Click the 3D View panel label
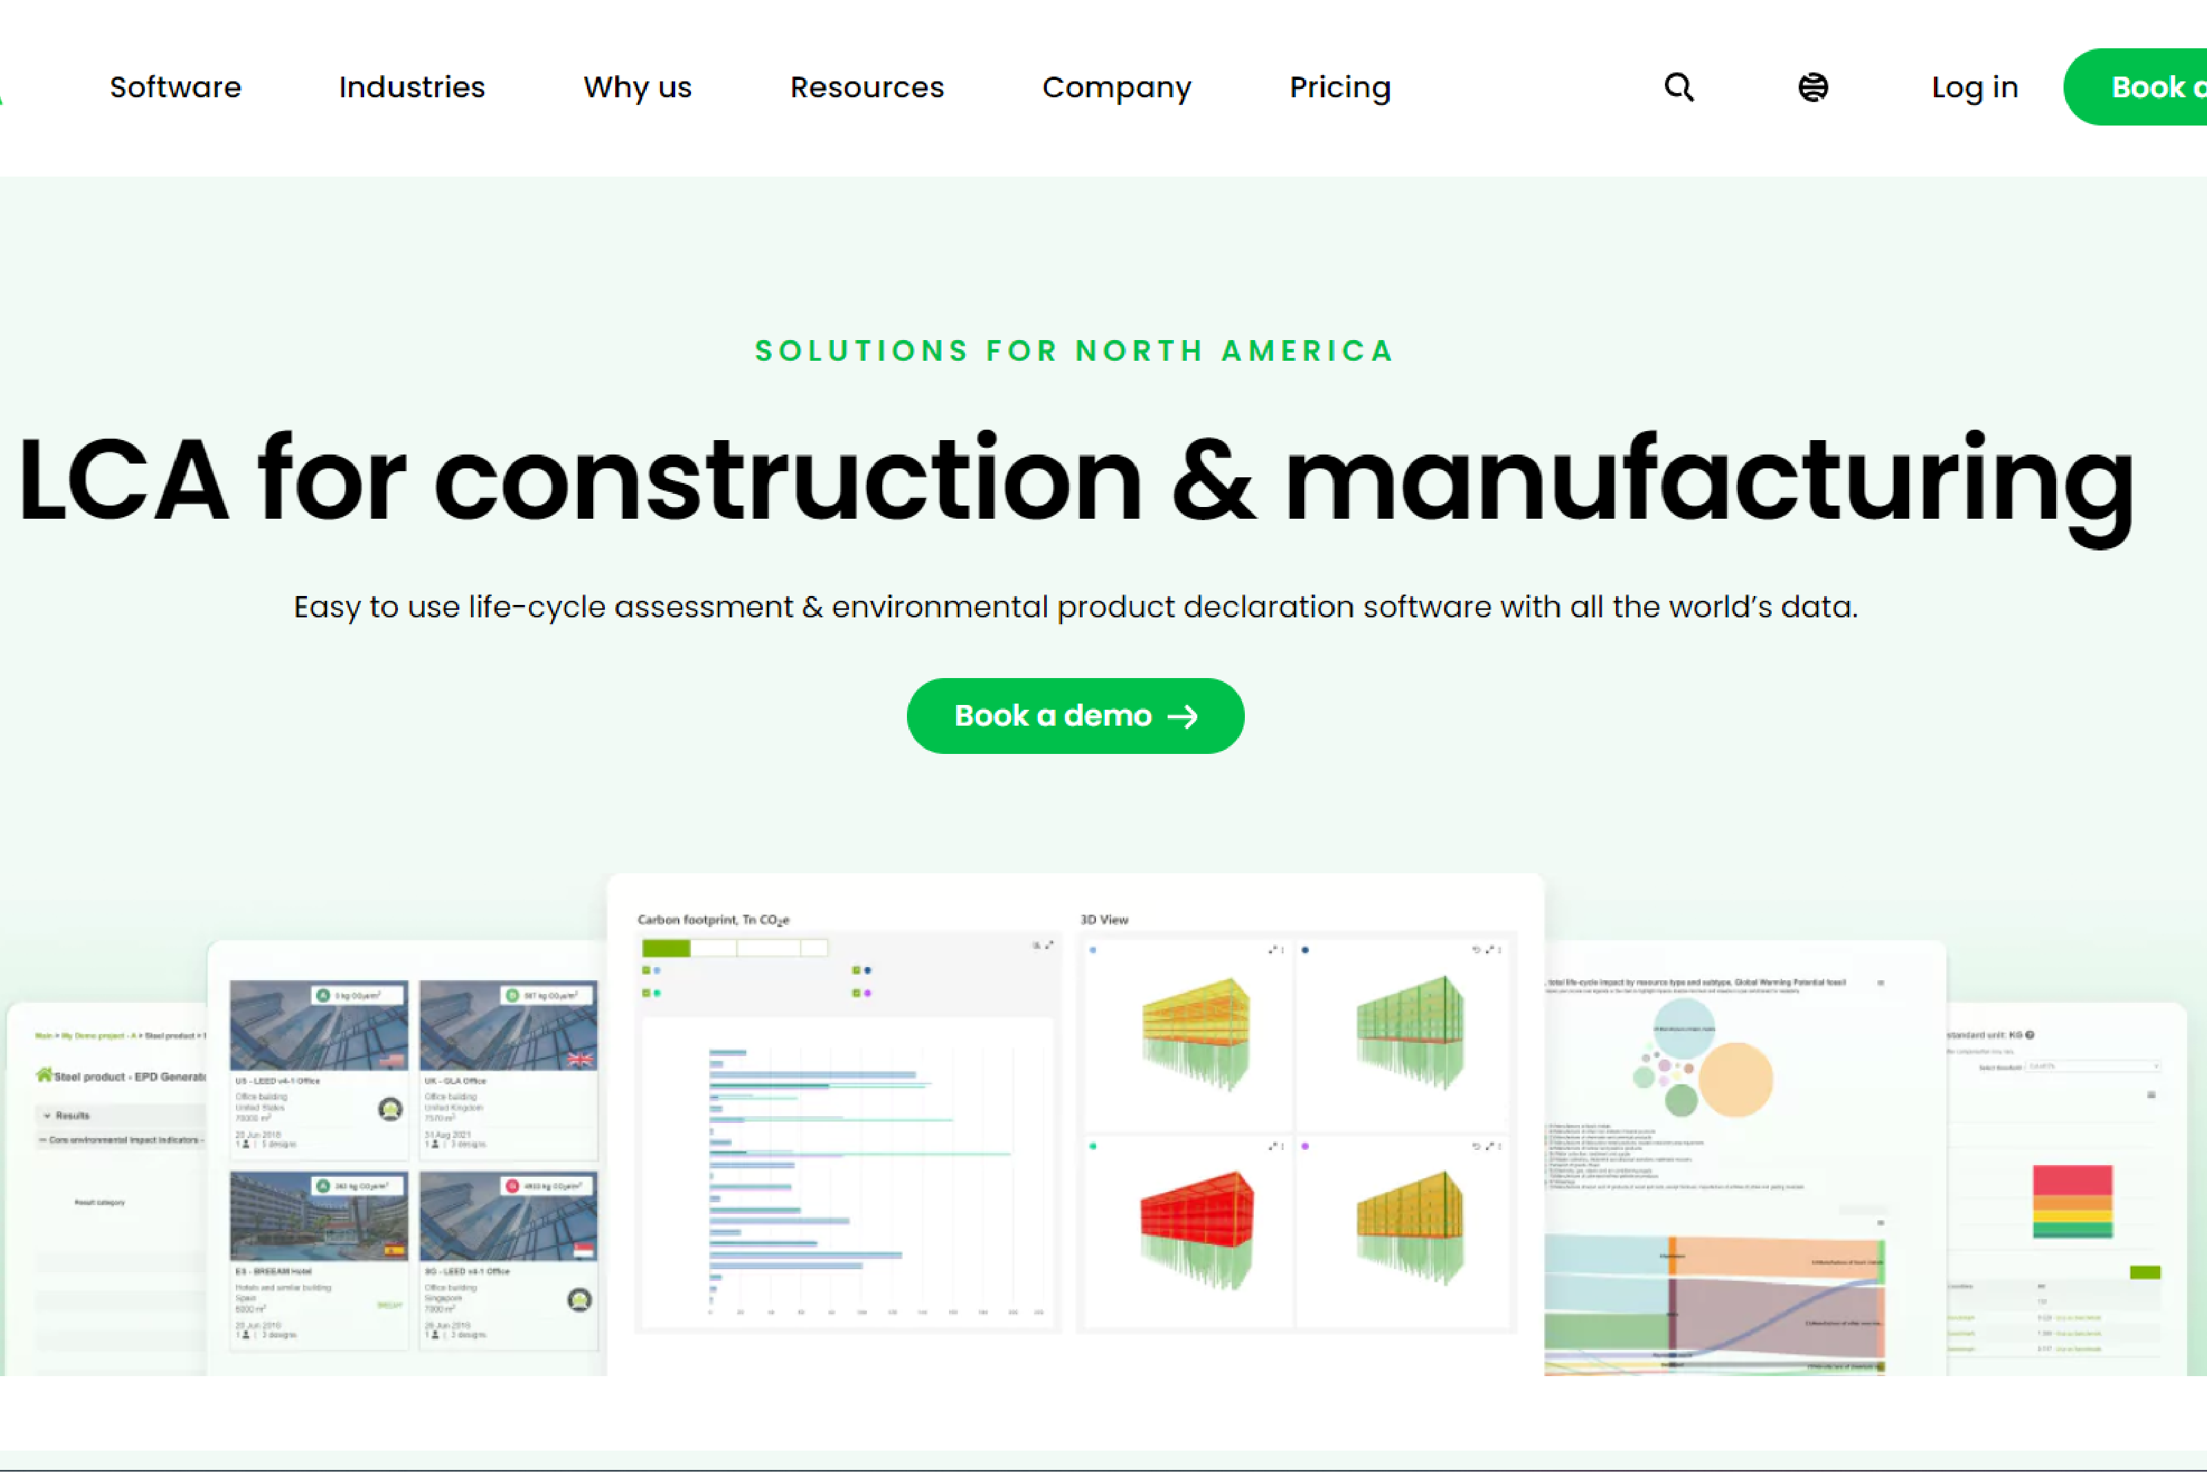Screen dimensions: 2207x1472 [1104, 920]
